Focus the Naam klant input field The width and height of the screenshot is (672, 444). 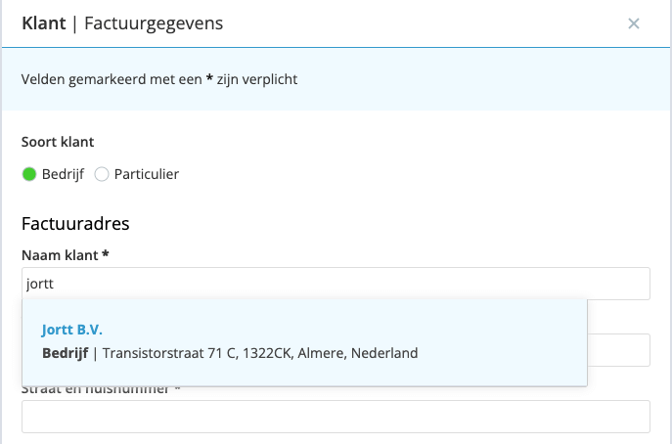336,284
